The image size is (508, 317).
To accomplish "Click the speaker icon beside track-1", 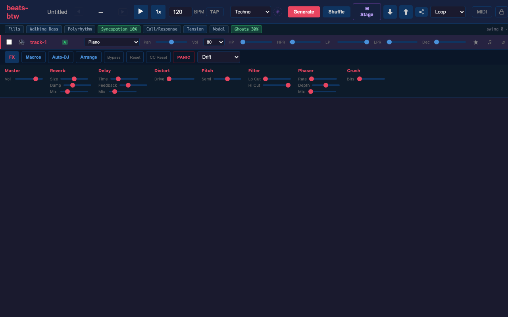I will coord(21,42).
